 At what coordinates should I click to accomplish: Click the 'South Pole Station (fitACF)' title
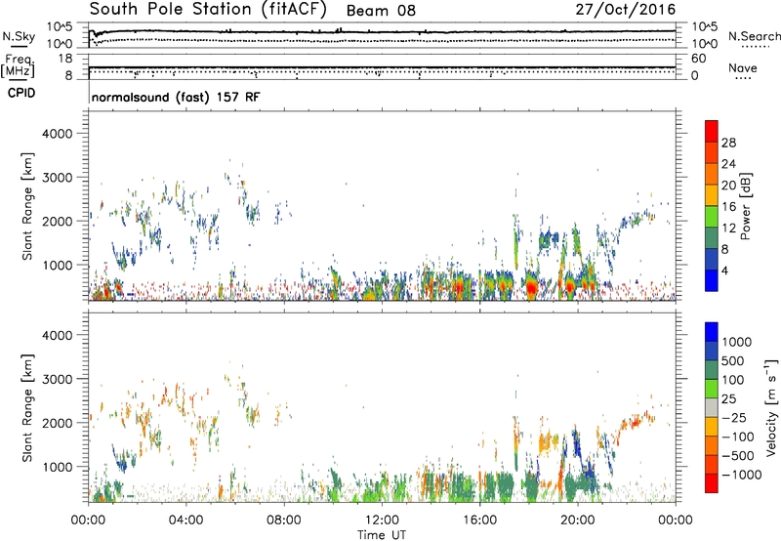coord(208,10)
